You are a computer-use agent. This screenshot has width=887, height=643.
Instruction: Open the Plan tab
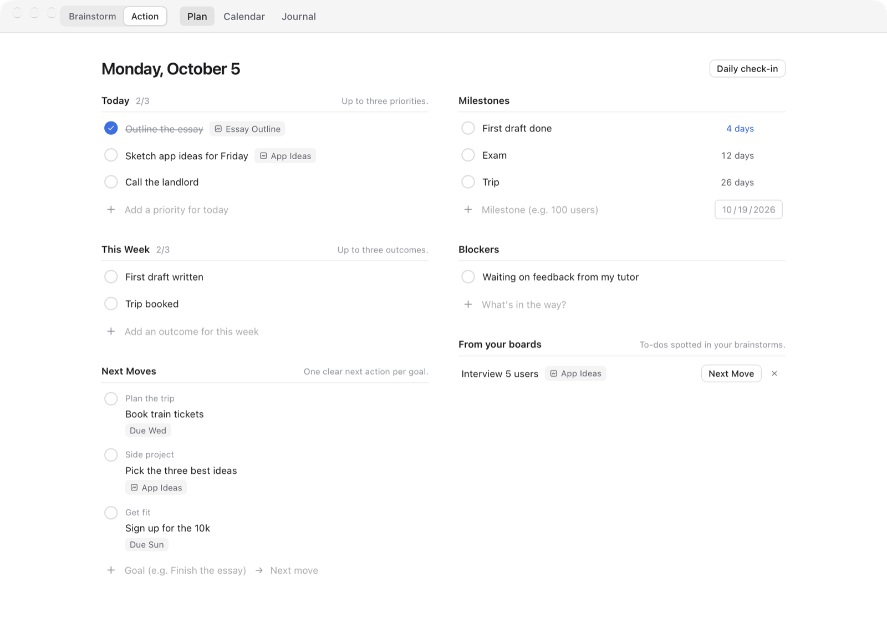tap(197, 16)
